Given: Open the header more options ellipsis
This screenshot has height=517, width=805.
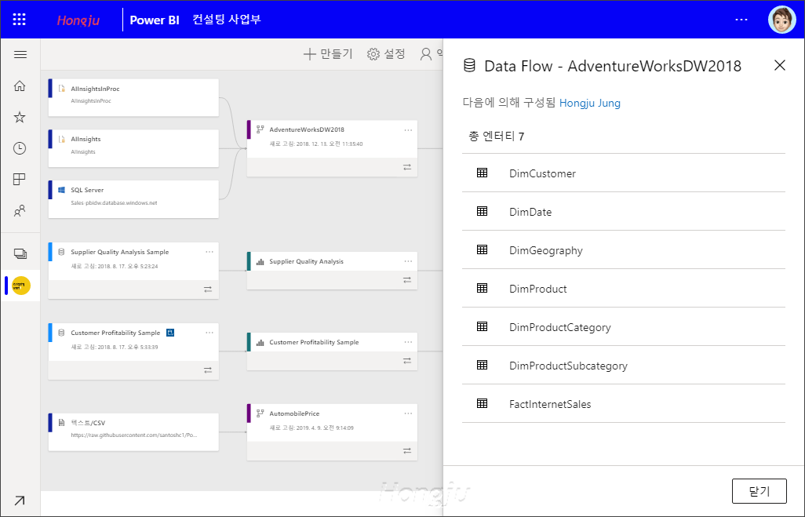Looking at the screenshot, I should point(741,20).
